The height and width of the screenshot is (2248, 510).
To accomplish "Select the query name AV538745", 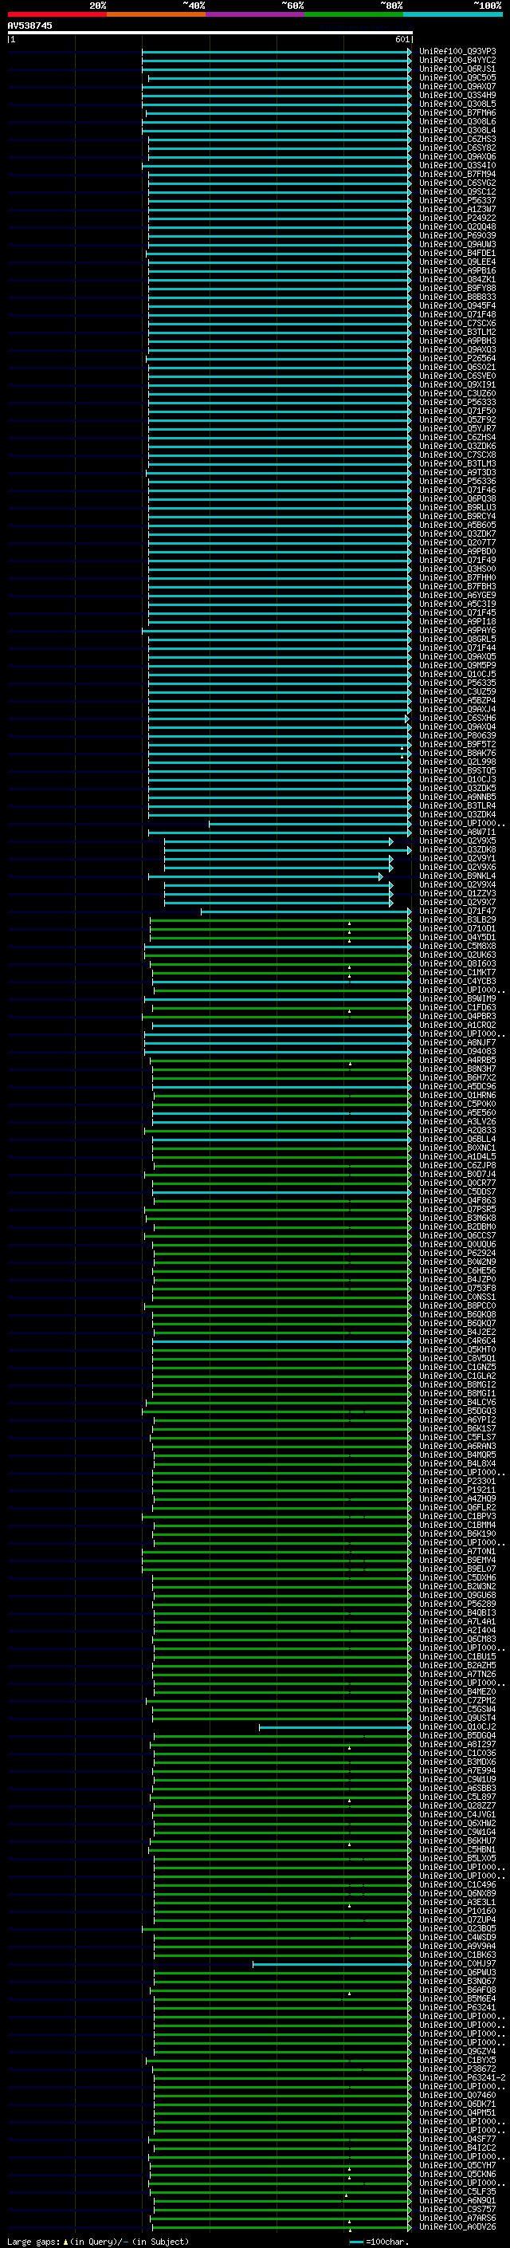I will [x=29, y=26].
